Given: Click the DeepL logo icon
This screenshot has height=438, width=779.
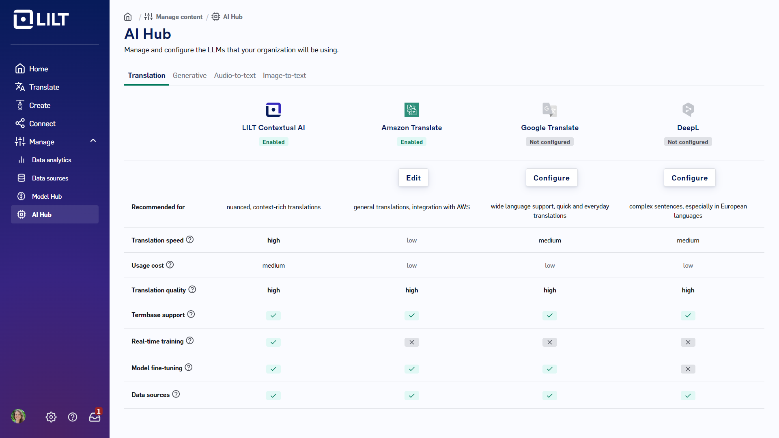Looking at the screenshot, I should coord(688,110).
